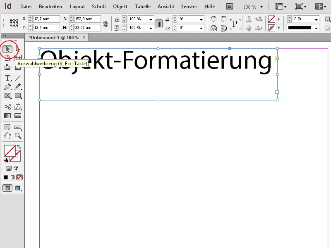
Task: Open the Objekt menu
Action: 120,7
